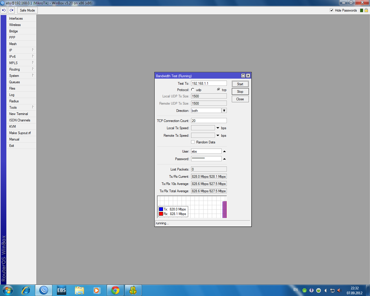Open the Queues menu item
Screen dimensions: 370x296
pos(21,82)
